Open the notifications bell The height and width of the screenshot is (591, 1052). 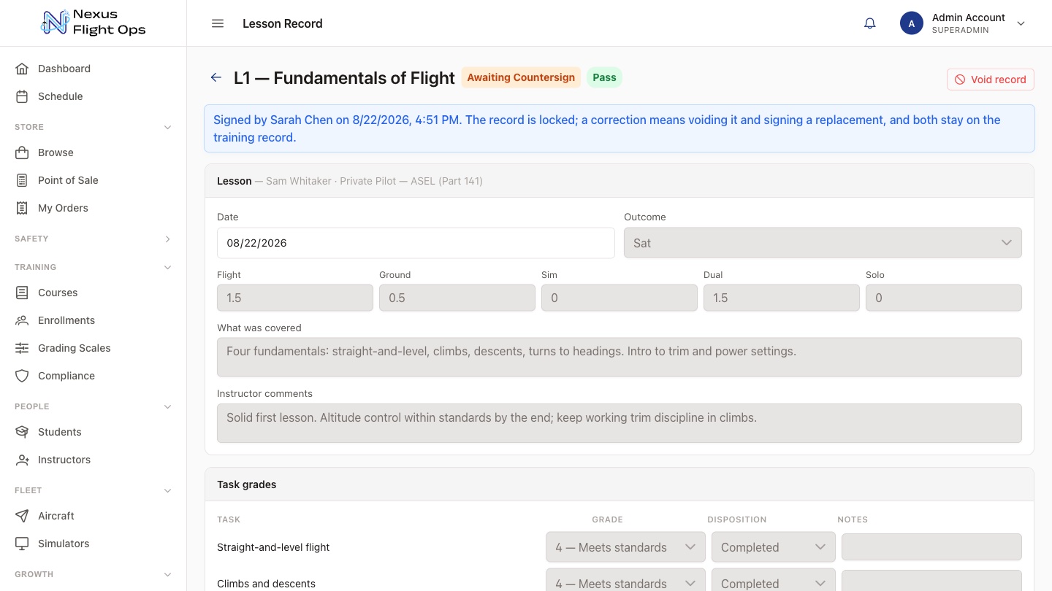click(870, 23)
